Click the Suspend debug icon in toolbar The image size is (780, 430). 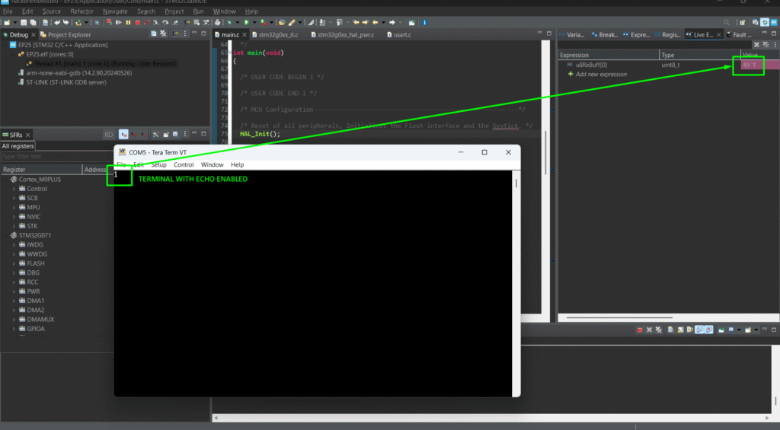click(x=128, y=23)
